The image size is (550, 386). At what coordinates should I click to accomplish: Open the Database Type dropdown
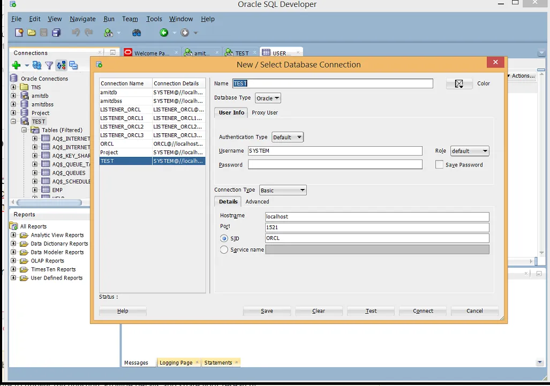tap(268, 99)
